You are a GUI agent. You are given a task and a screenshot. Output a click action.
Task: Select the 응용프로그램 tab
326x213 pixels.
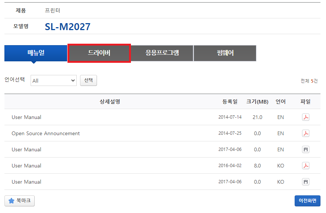162,53
